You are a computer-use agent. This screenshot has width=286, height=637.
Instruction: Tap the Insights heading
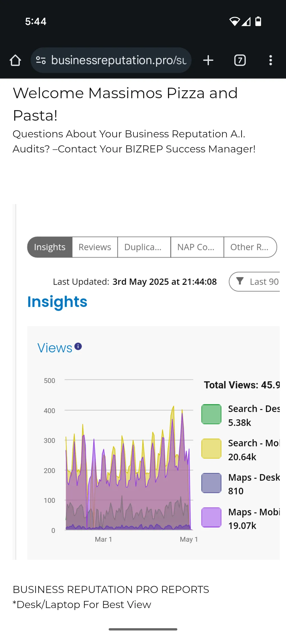tap(57, 302)
